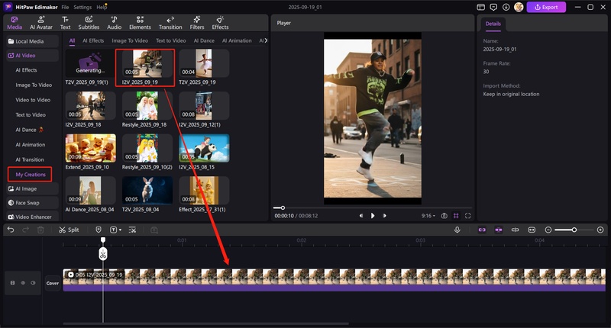Select the Image To Video filter tab
Viewport: 611px width, 328px height.
(x=130, y=40)
